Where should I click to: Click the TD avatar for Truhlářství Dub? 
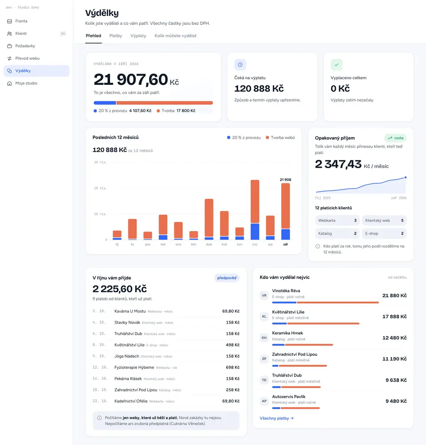pos(264,380)
